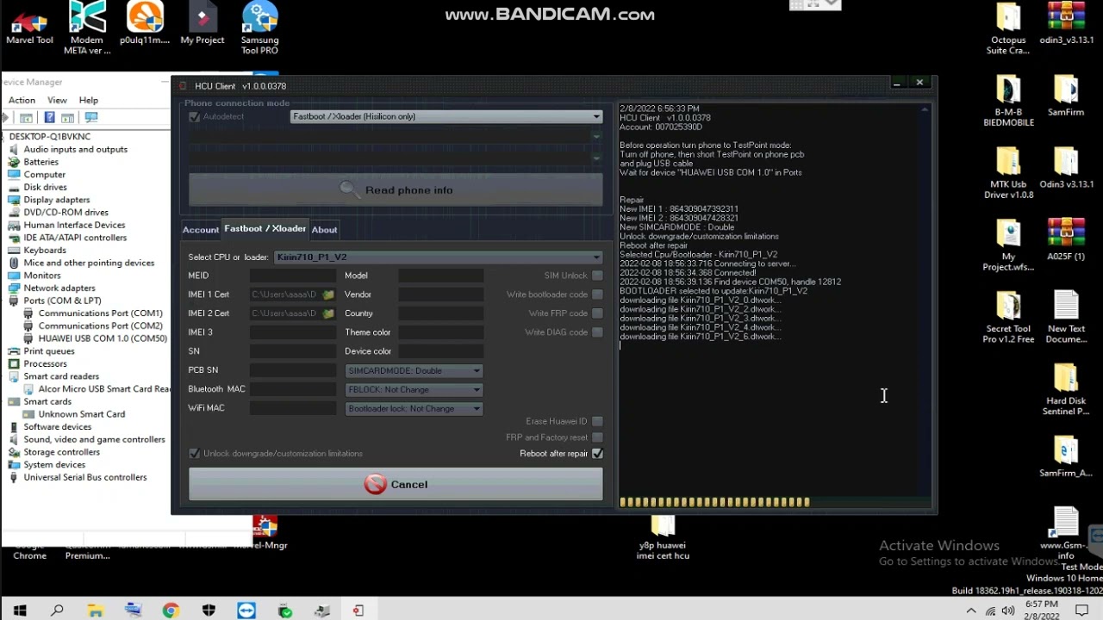Select Communications Port (COM1) in tree
This screenshot has width=1103, height=620.
tap(100, 313)
